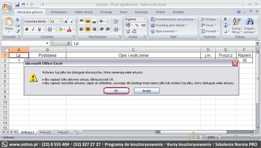Click zoom slider handle in status bar

coord(236,137)
